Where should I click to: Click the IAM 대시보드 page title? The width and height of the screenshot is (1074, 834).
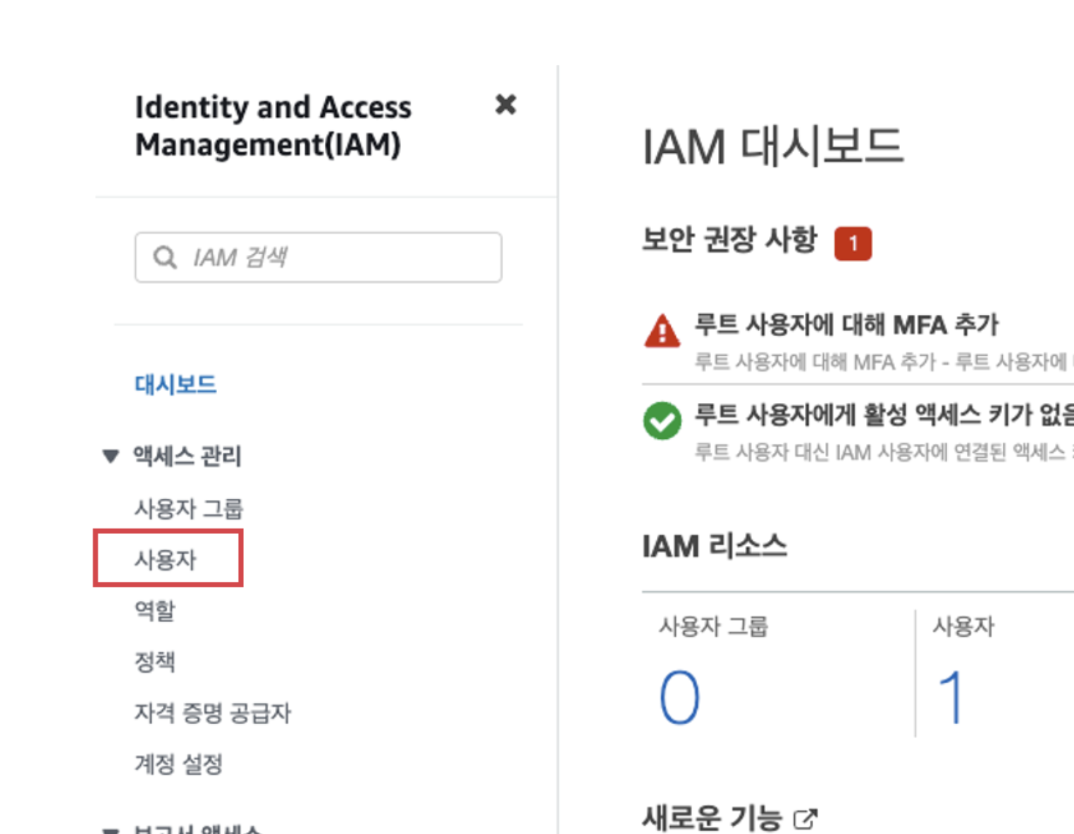pyautogui.click(x=773, y=147)
